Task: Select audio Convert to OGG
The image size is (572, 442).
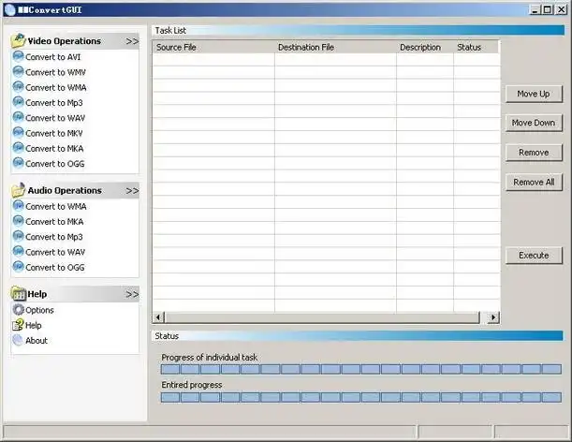Action: pos(54,267)
